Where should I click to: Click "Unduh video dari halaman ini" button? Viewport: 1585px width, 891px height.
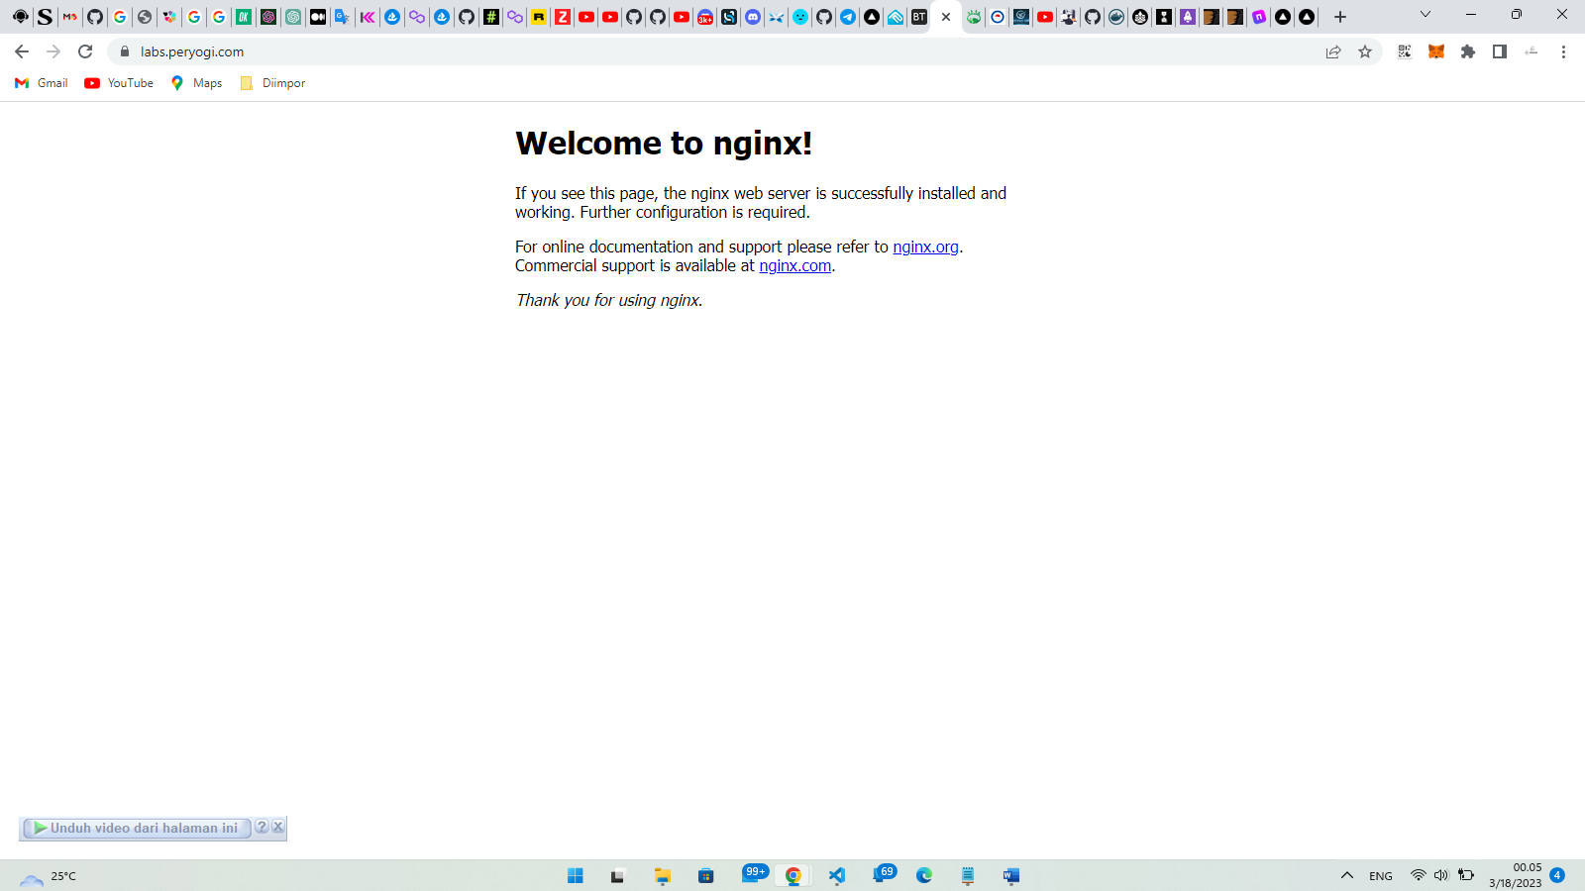point(137,828)
